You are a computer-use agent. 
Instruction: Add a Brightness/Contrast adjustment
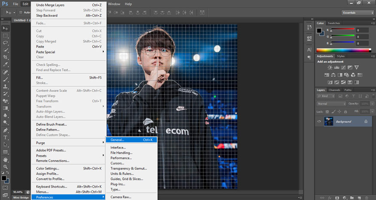(330, 68)
